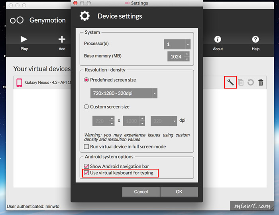This screenshot has width=279, height=215.
Task: Select Custom screen size radio button
Action: point(86,107)
